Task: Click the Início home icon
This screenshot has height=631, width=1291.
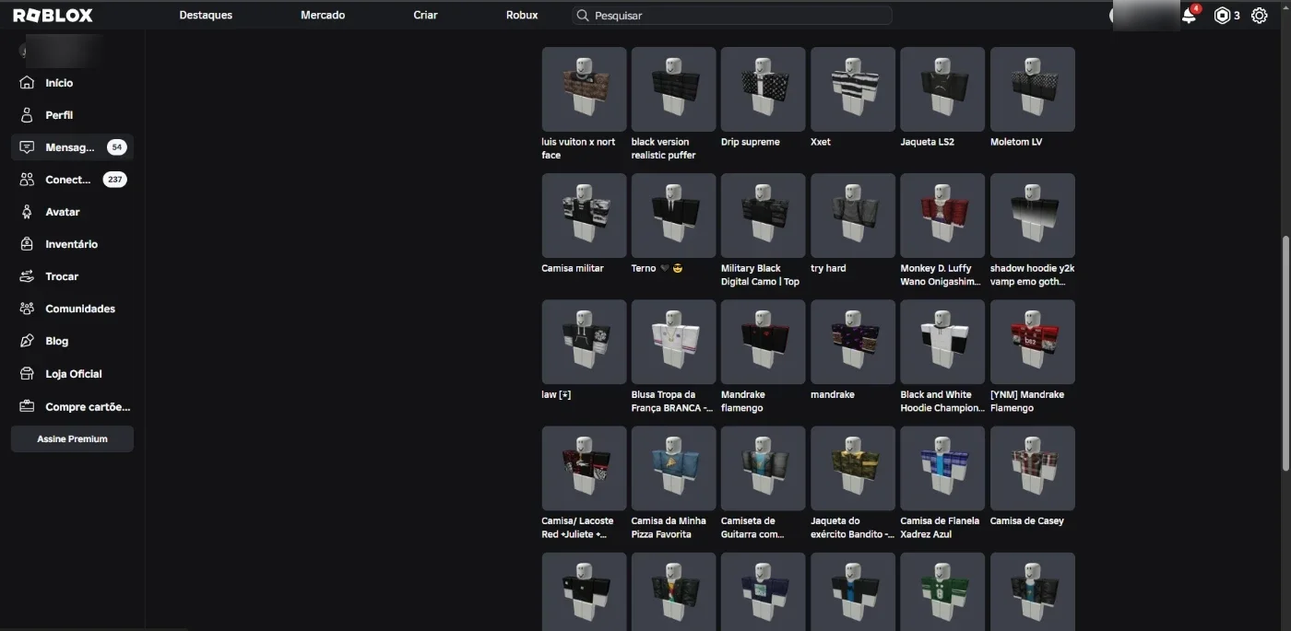Action: tap(27, 83)
